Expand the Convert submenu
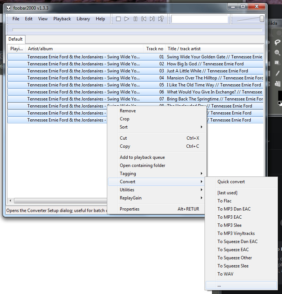Viewport: 282px width, 294px height. (x=157, y=181)
